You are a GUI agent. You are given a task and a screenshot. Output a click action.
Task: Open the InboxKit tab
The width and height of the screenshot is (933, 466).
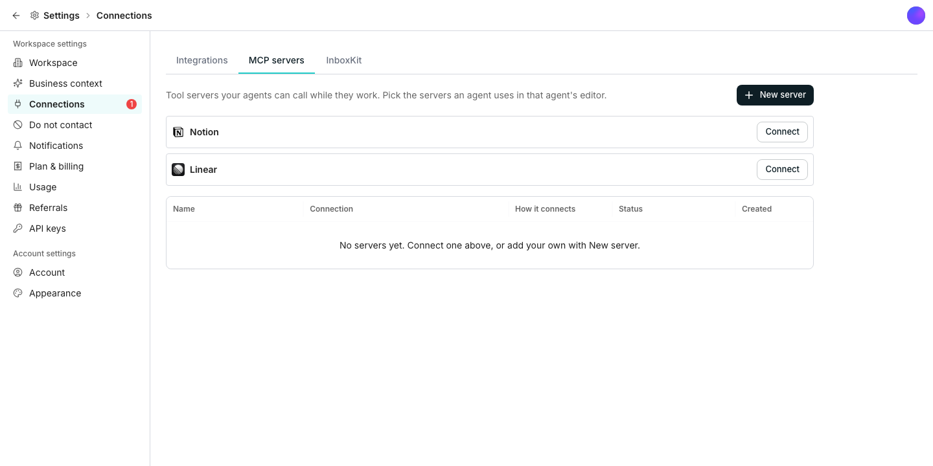[344, 60]
